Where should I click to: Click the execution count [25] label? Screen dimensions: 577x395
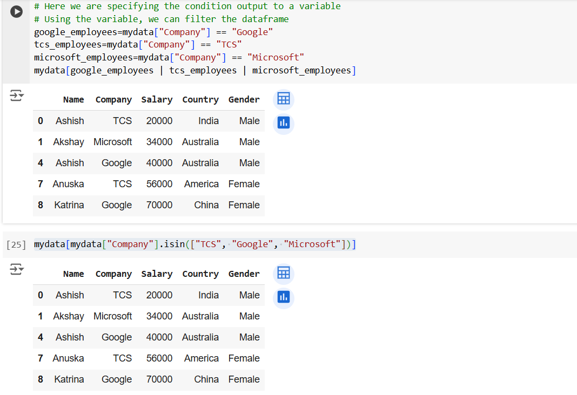pos(16,244)
